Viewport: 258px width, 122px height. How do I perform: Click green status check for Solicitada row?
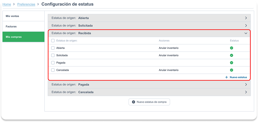(232, 55)
